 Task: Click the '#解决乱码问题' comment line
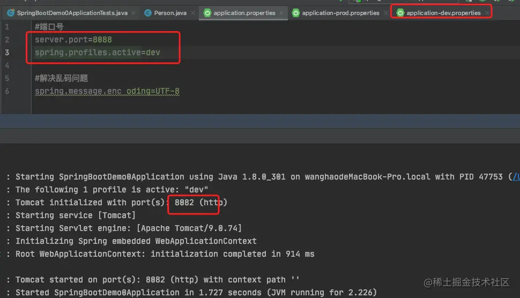pos(61,78)
